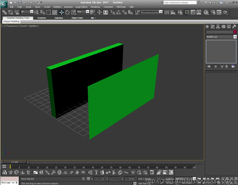Select the Select and Move tool
The height and width of the screenshot is (185, 238).
(x=62, y=12)
